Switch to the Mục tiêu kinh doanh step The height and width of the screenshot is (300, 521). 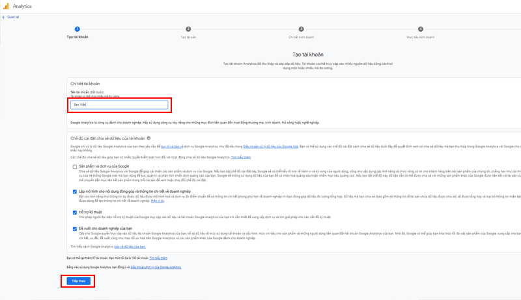420,37
